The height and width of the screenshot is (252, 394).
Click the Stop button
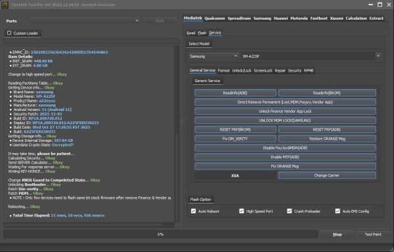[x=337, y=234]
